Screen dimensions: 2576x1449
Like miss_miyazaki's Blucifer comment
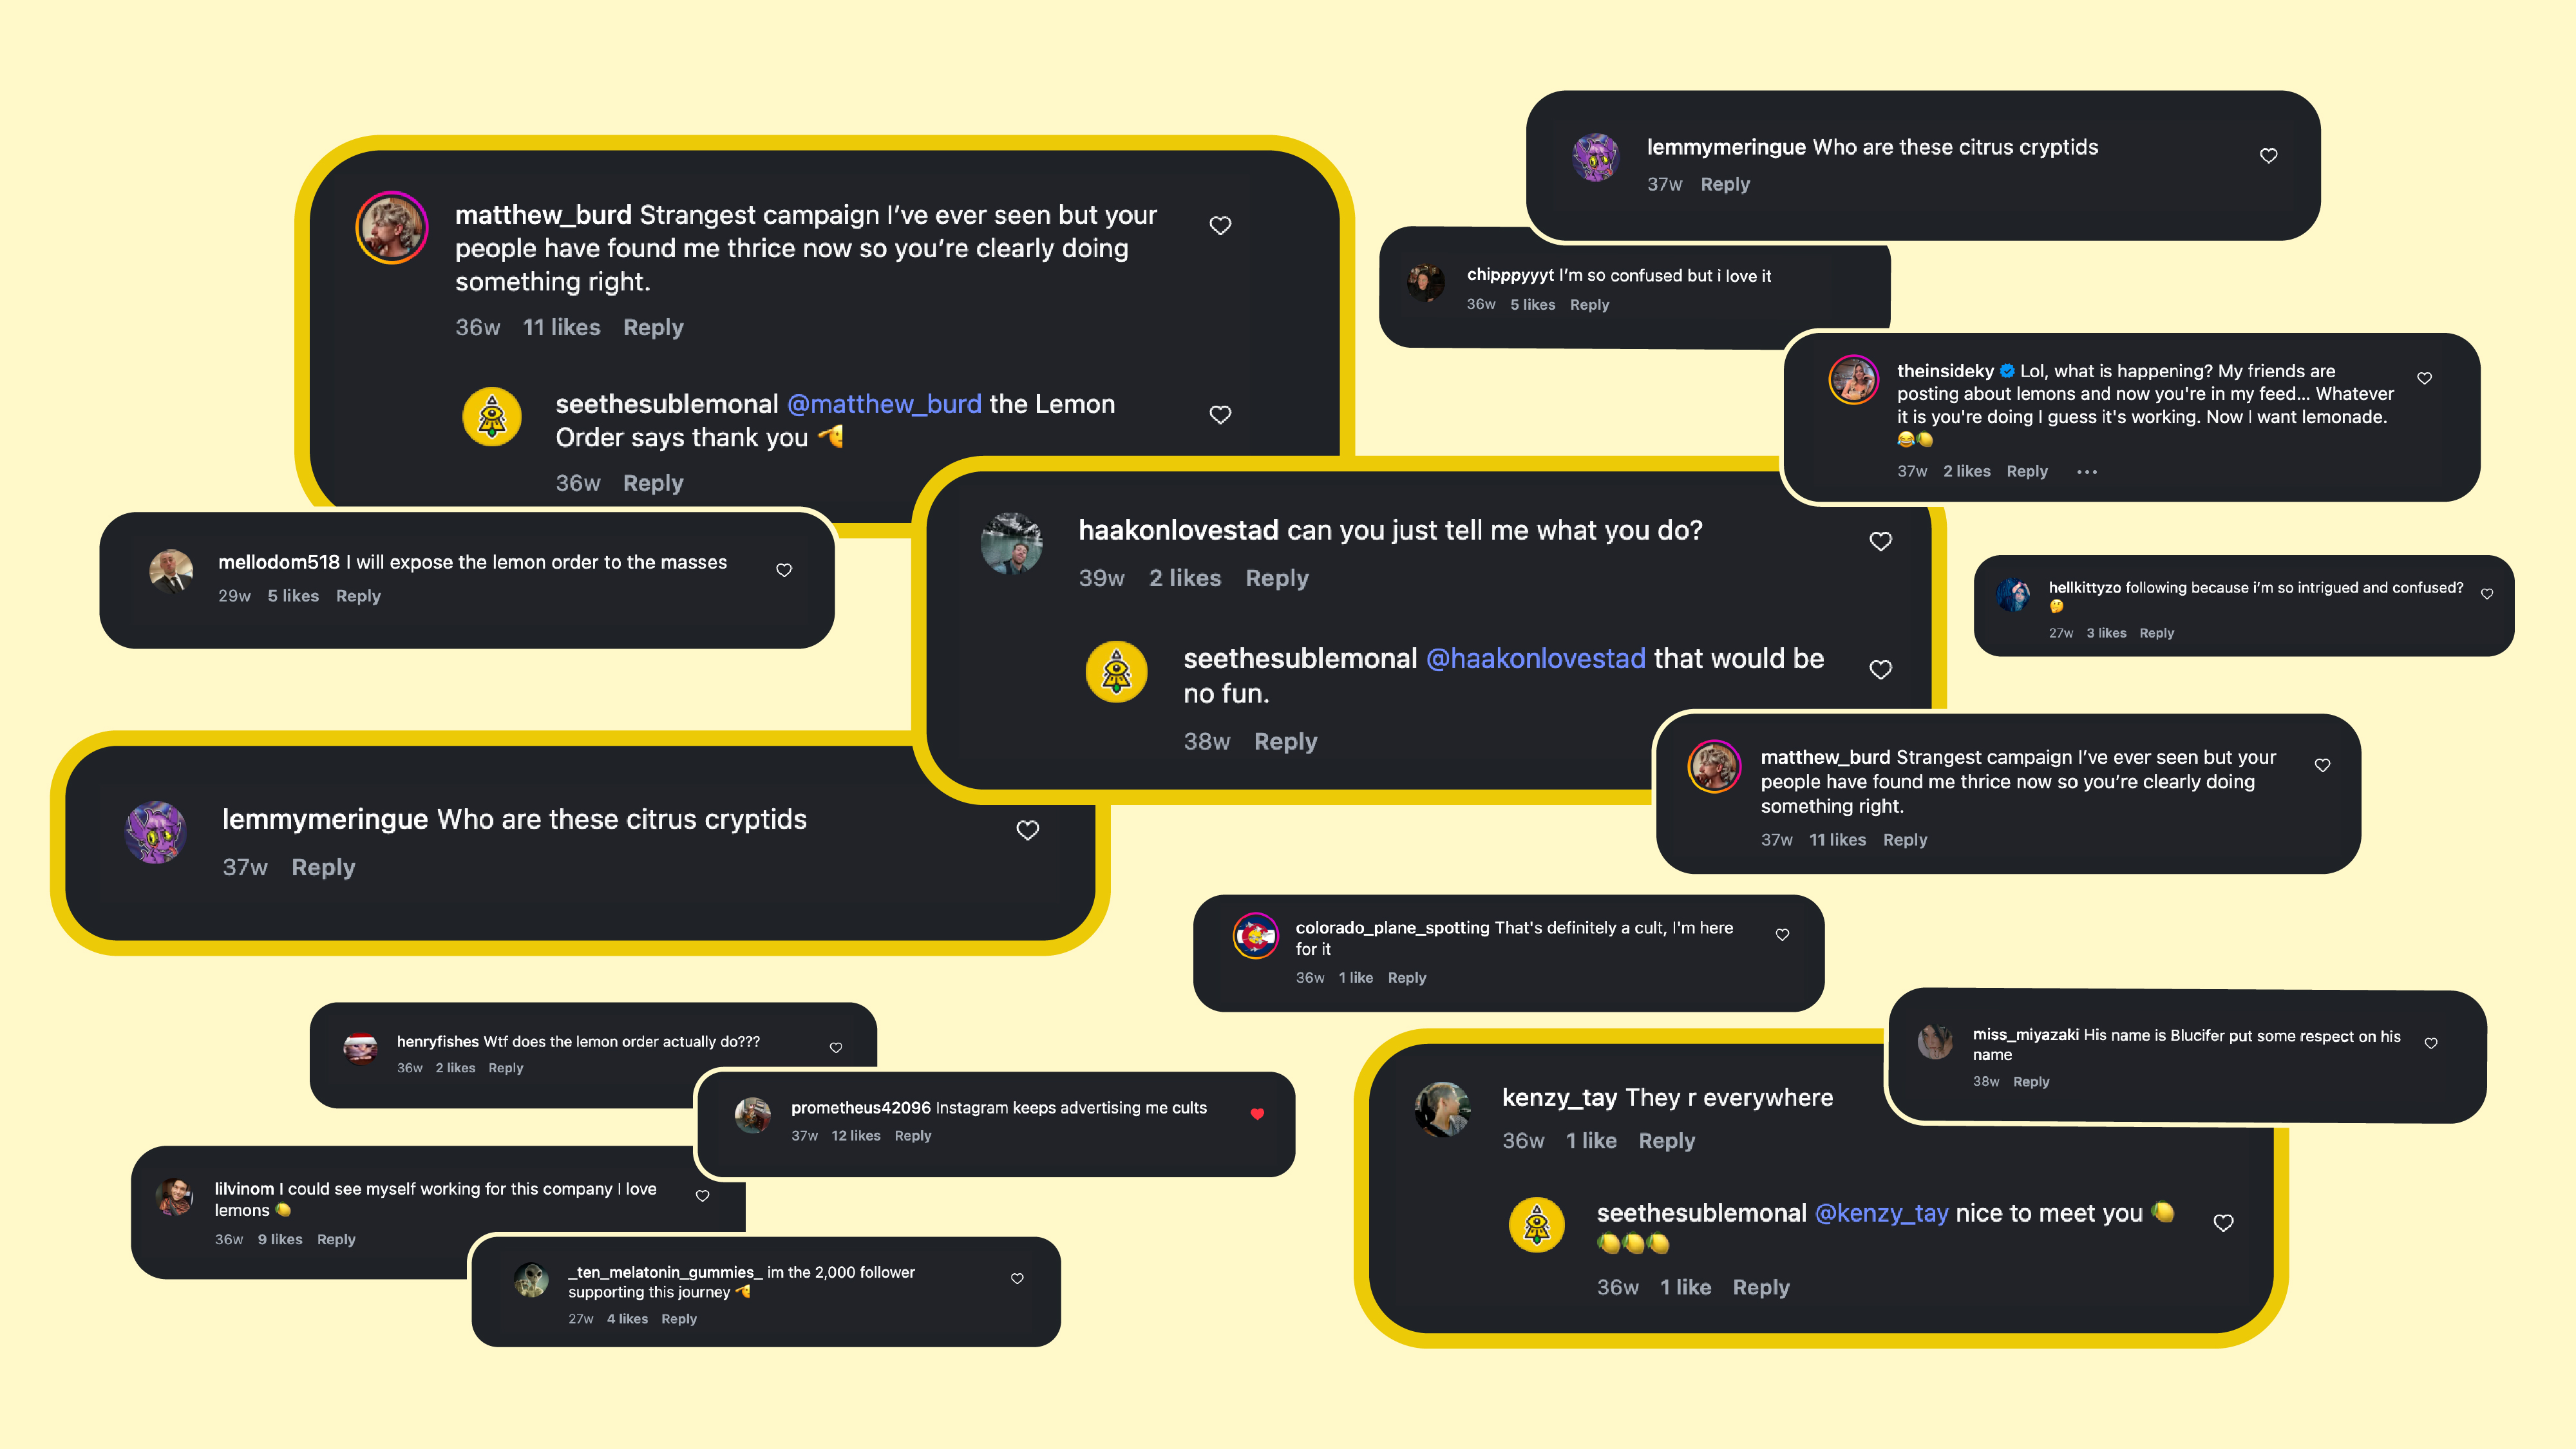(x=2431, y=1043)
